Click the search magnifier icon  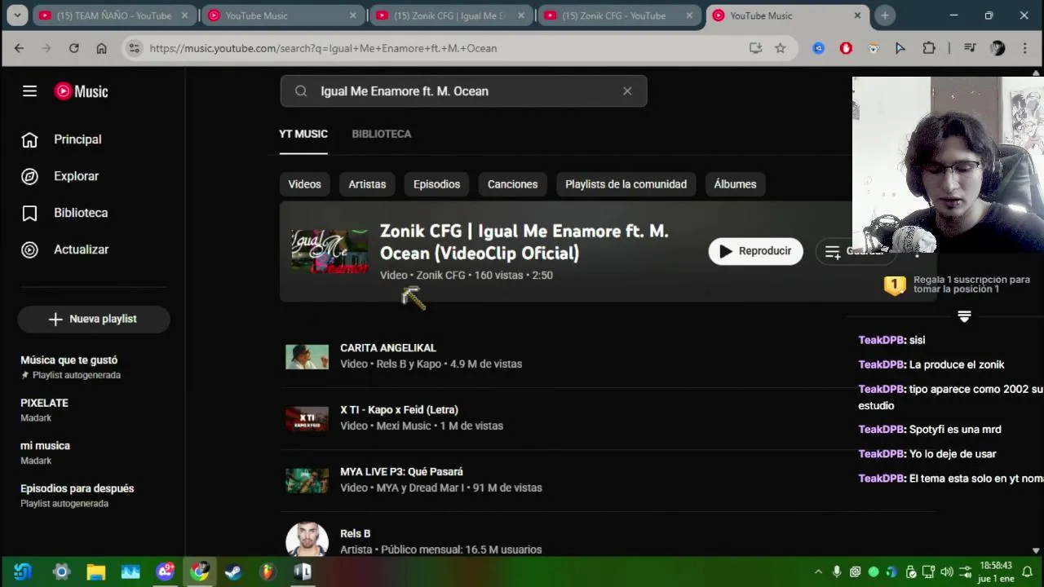pos(301,91)
